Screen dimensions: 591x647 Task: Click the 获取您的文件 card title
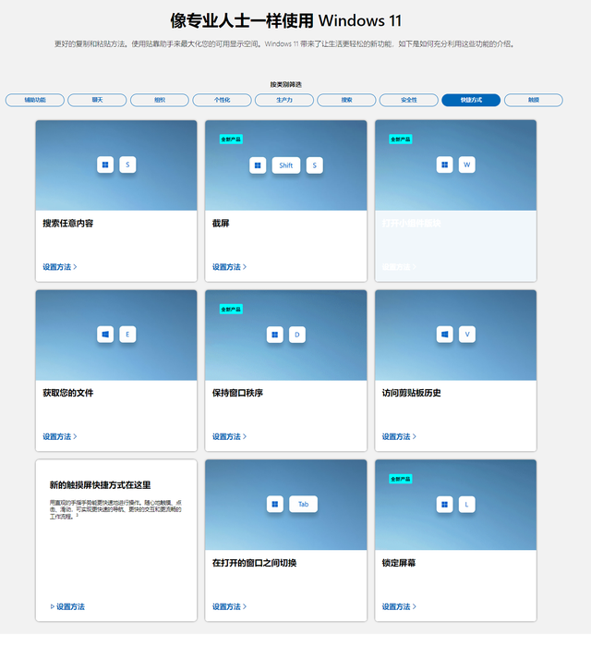click(x=68, y=393)
